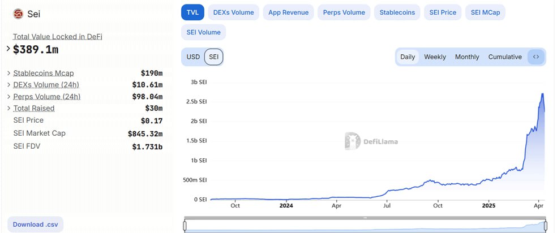Select Daily grouping
Viewport: 557px width, 233px height.
pos(408,57)
